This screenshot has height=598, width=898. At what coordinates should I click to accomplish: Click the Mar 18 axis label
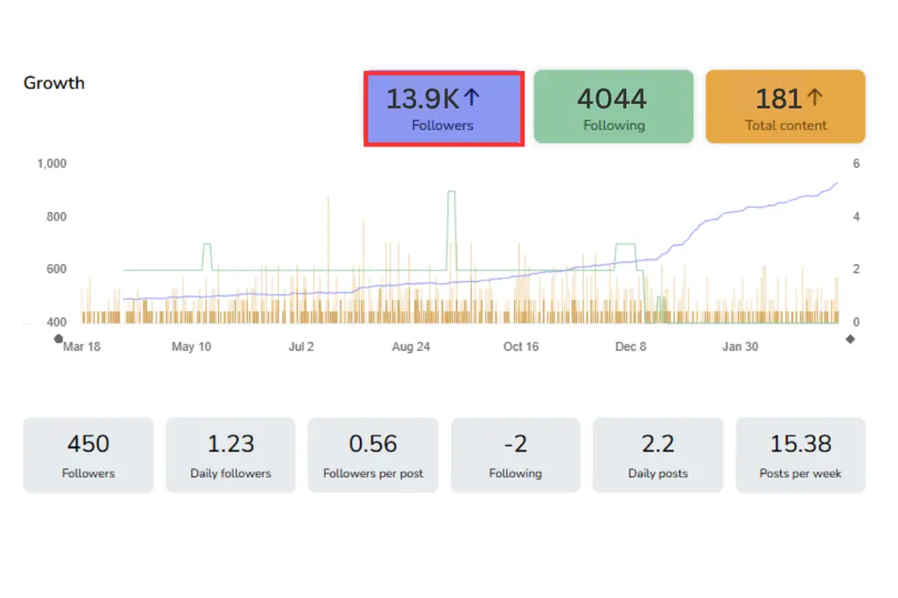81,347
